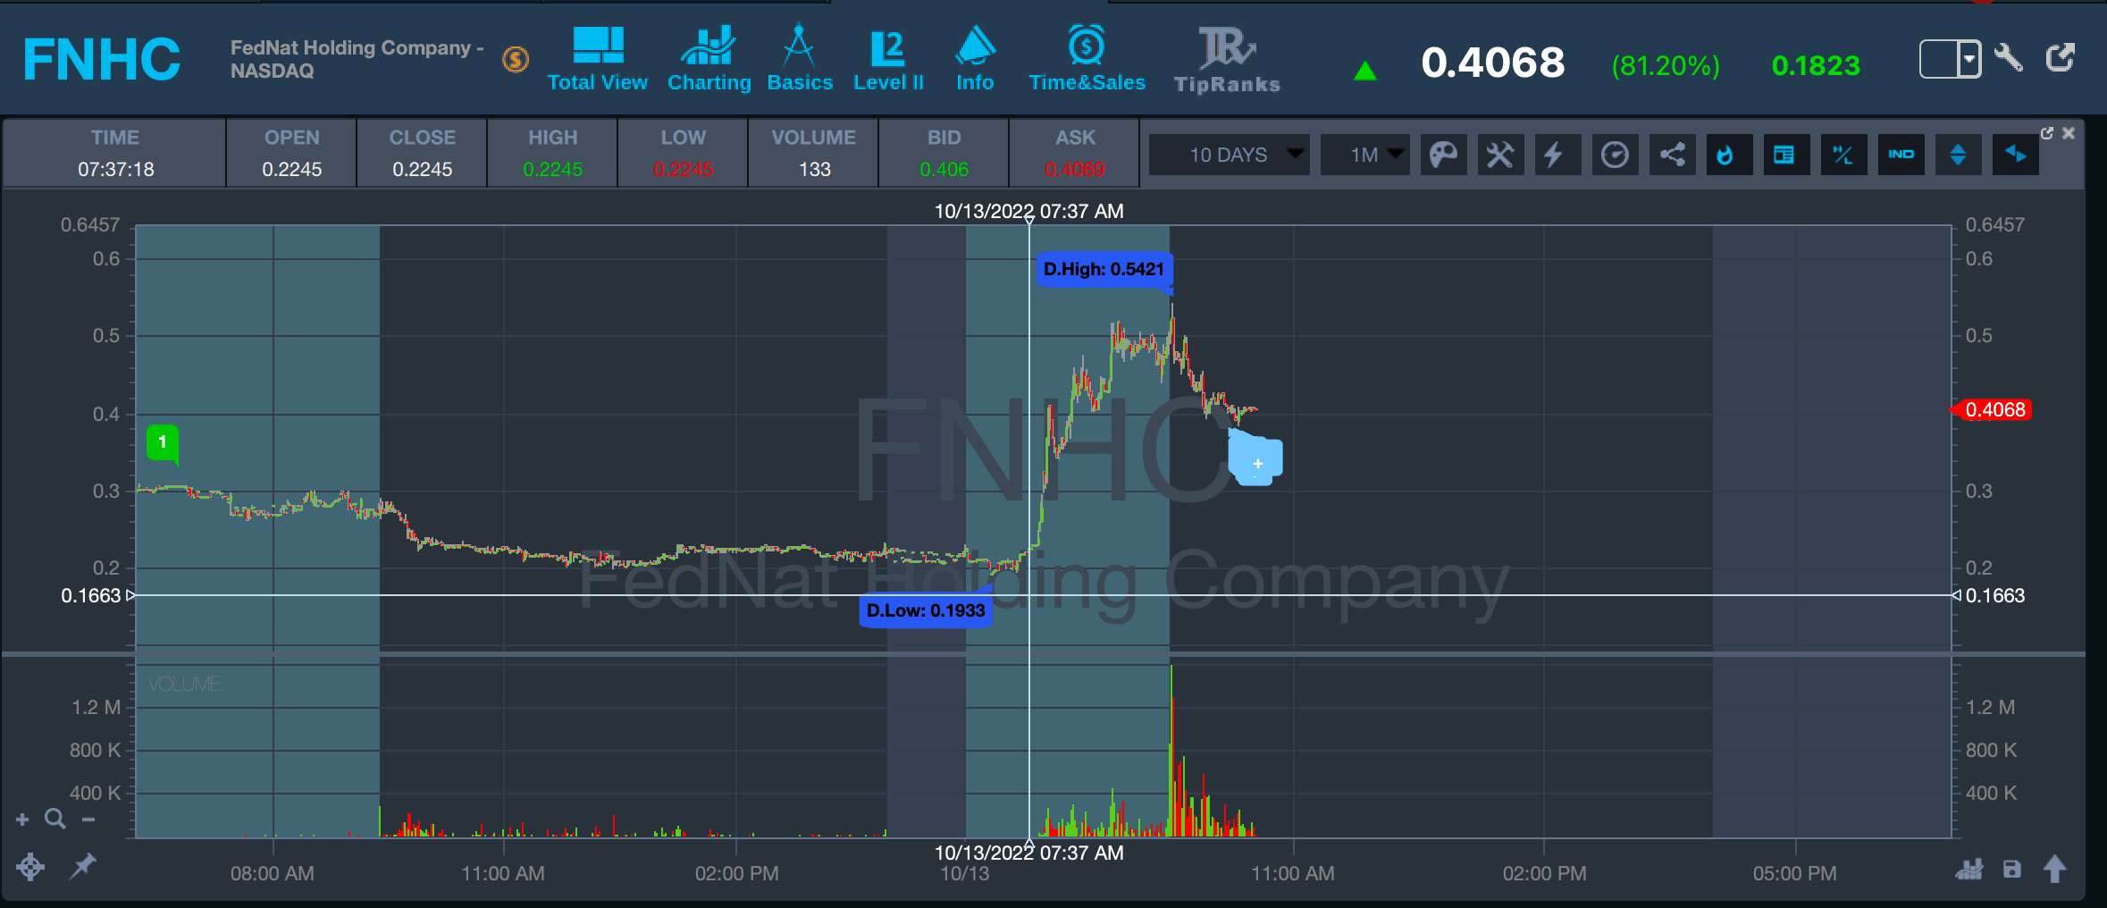Close the chart panel
Screen dimensions: 2107x908
coord(2069,133)
